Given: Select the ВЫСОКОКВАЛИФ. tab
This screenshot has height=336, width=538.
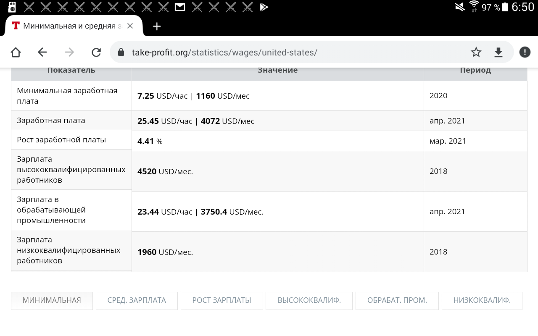Looking at the screenshot, I should click(x=309, y=300).
